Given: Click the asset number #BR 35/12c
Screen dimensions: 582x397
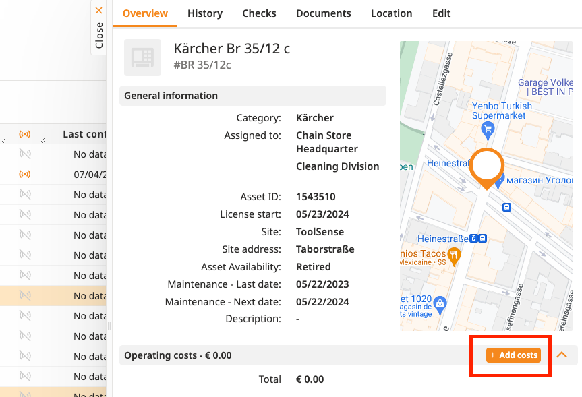Looking at the screenshot, I should click(202, 65).
